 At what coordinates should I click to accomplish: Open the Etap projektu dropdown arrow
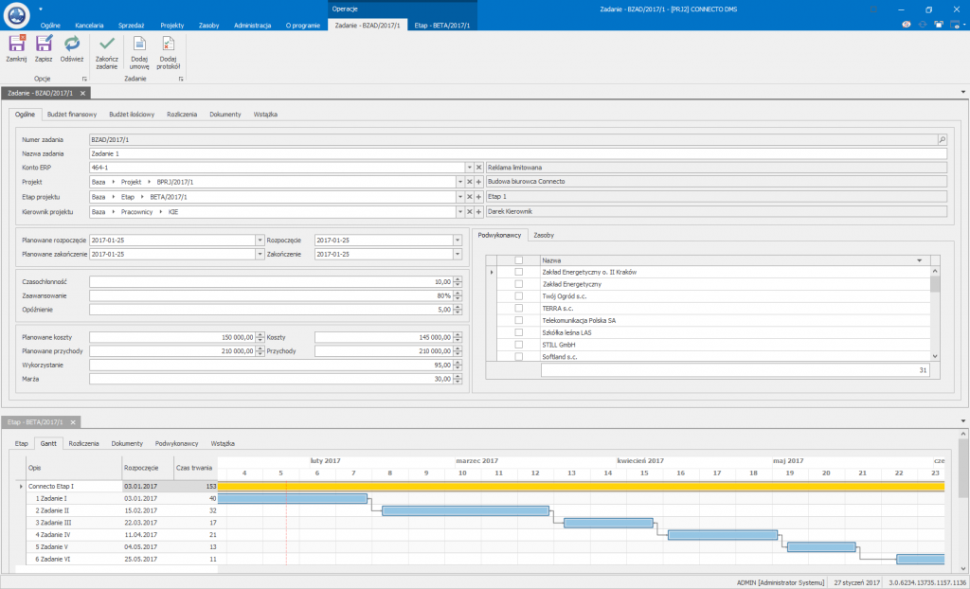(460, 197)
